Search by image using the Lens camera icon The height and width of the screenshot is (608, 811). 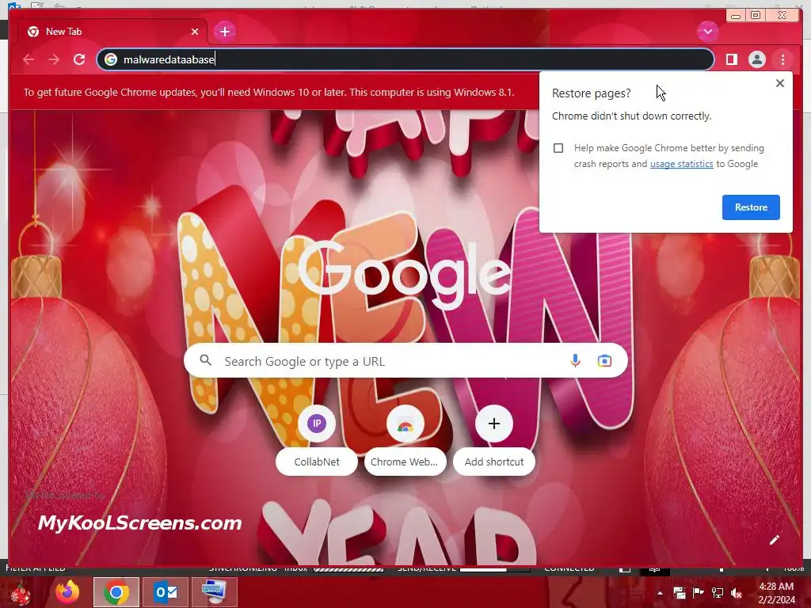click(604, 361)
